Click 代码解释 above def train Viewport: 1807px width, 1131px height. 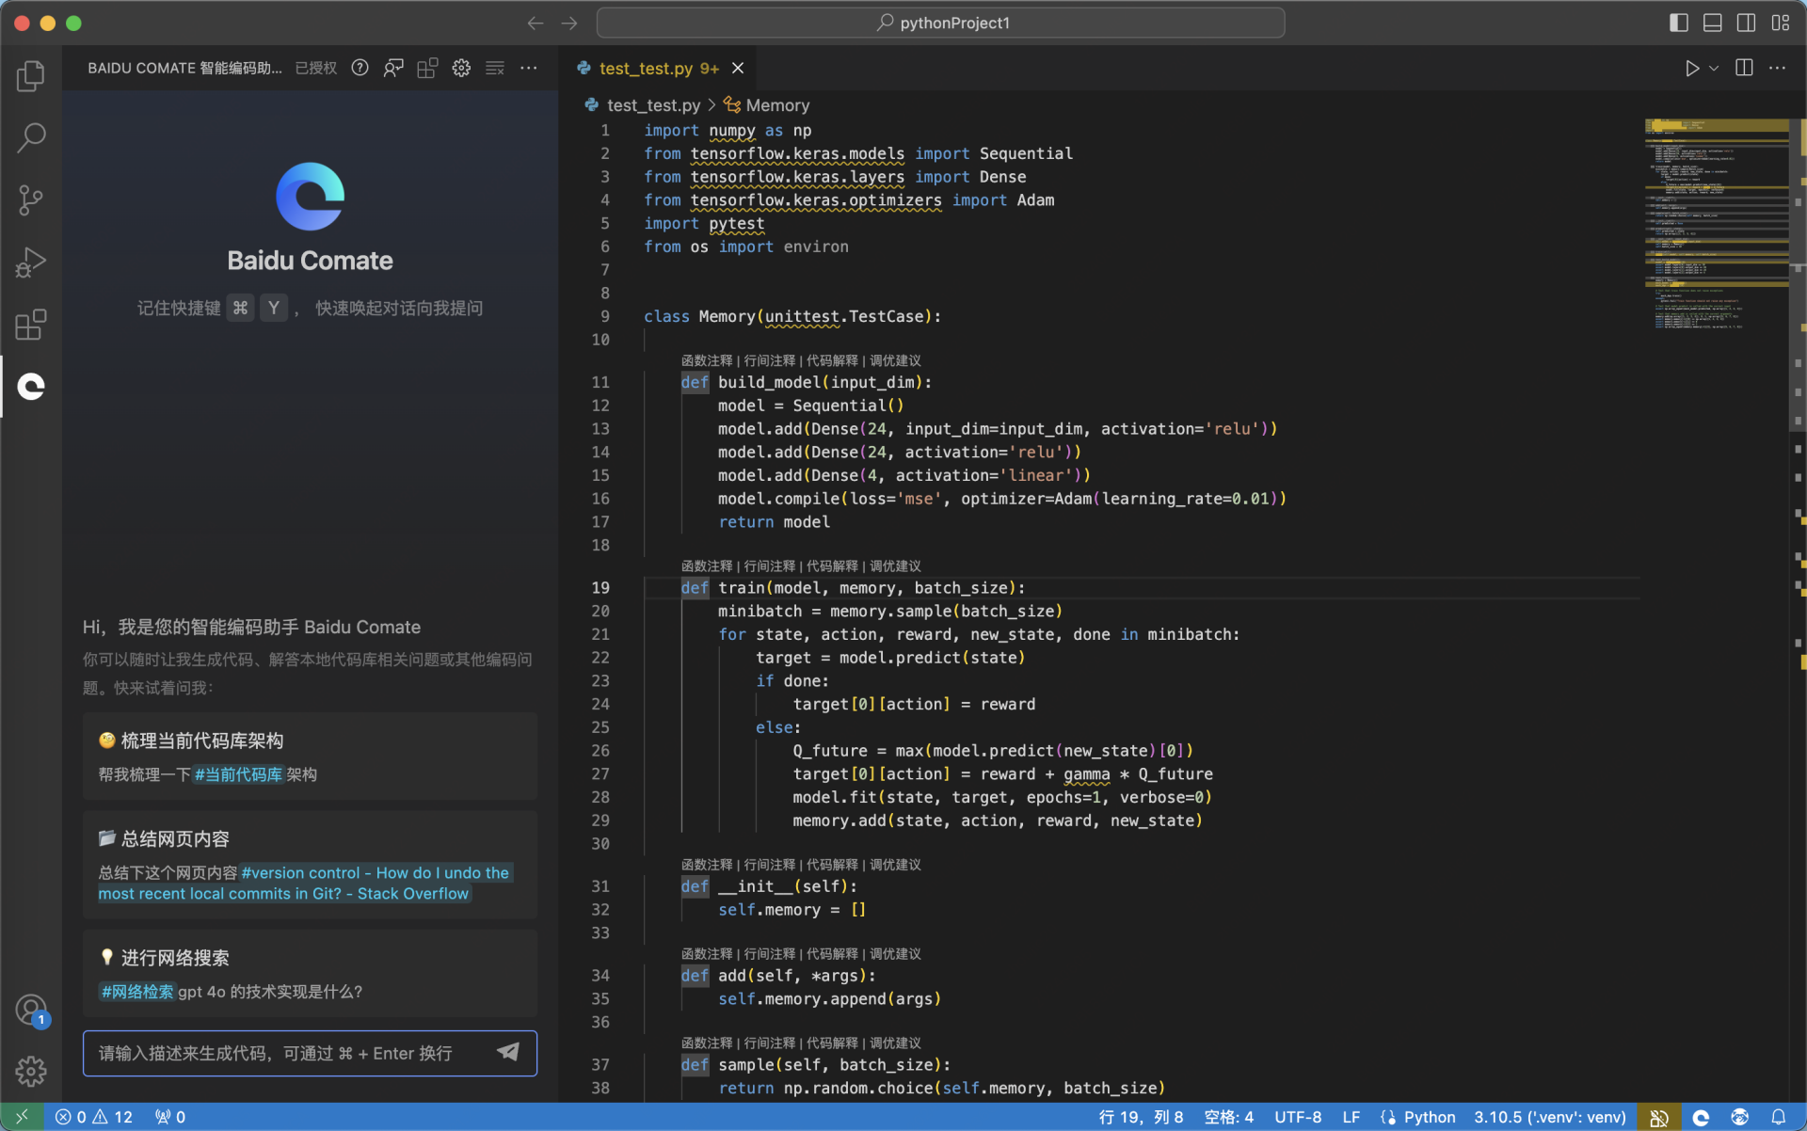tap(832, 565)
